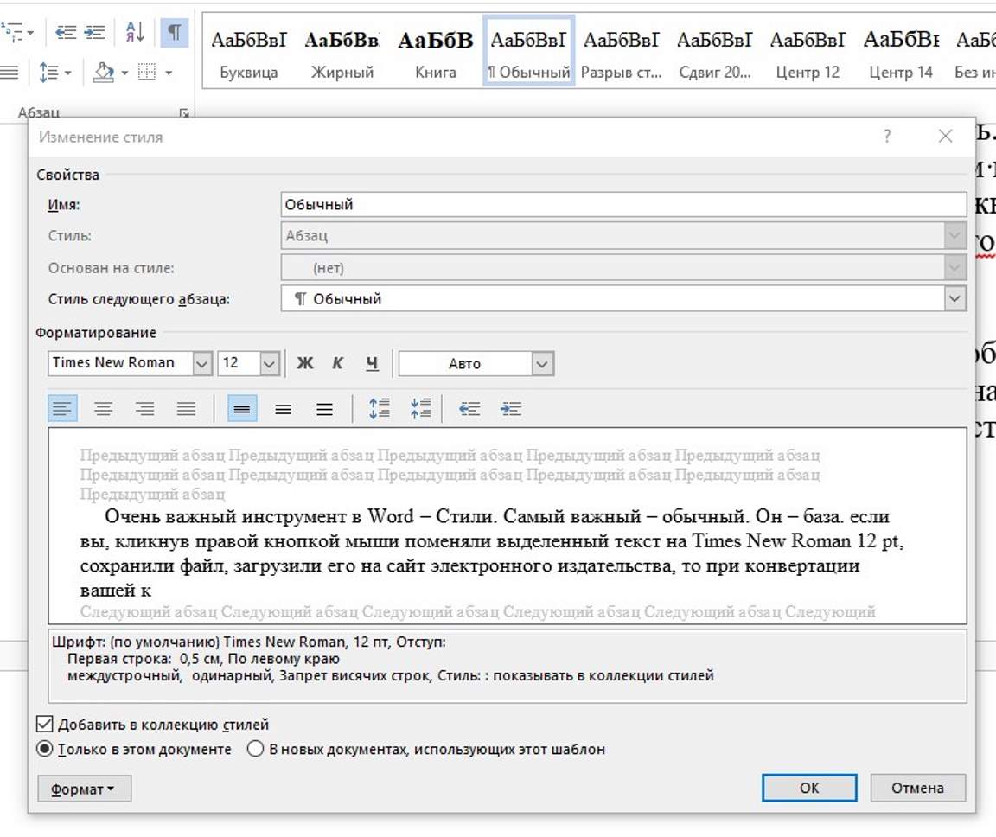Toggle the paragraph marks ¶ ribbon button
This screenshot has width=996, height=837.
[174, 32]
